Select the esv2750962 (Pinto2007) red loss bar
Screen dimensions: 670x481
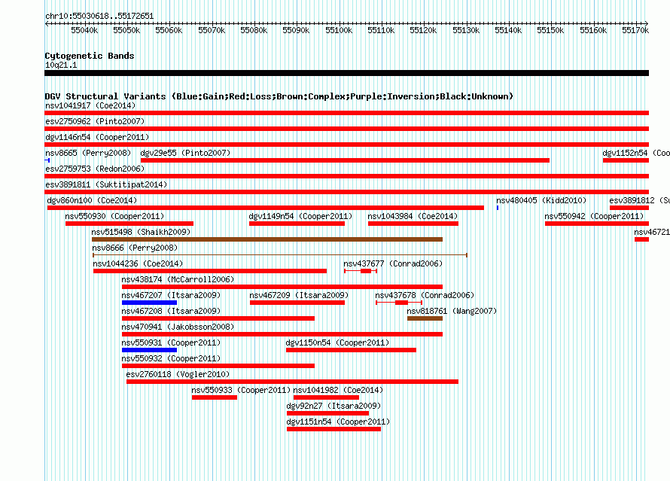[x=346, y=129]
